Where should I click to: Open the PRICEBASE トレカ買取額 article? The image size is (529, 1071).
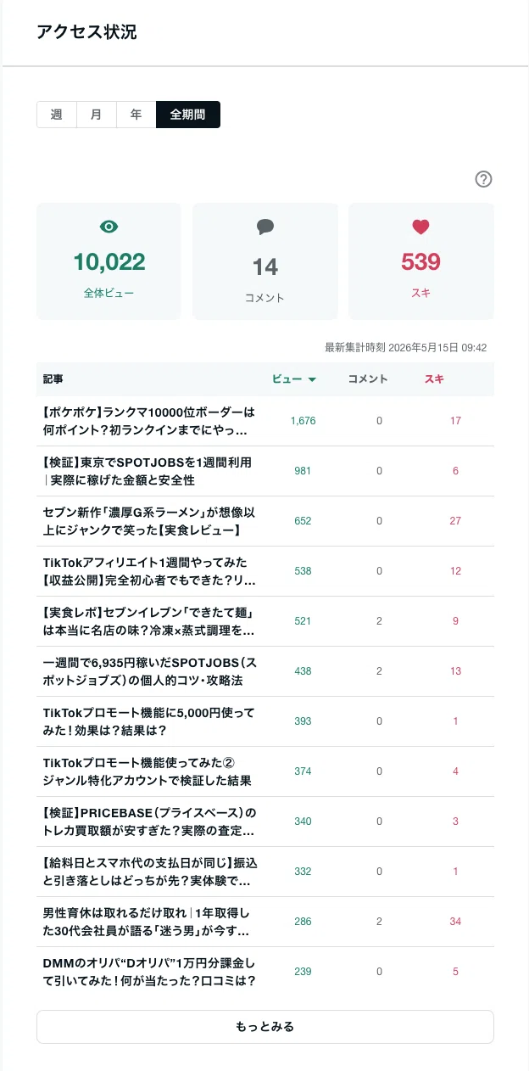149,821
